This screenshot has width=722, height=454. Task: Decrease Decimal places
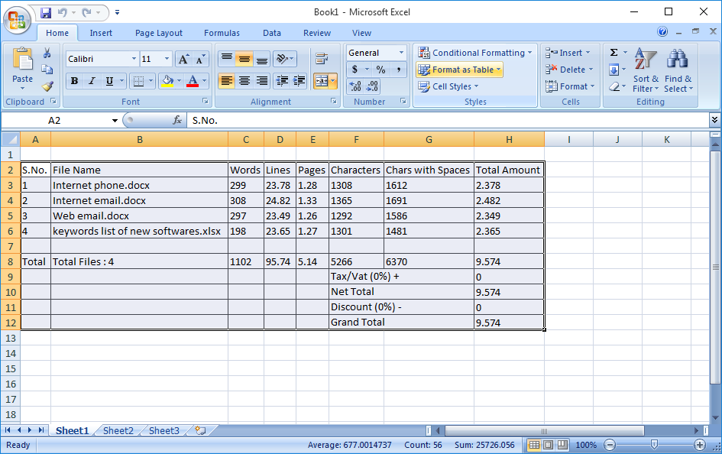372,86
